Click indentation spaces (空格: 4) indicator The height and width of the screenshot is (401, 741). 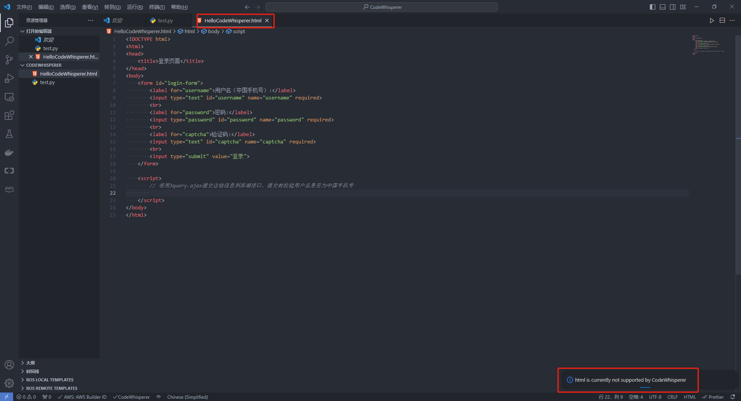(x=636, y=397)
